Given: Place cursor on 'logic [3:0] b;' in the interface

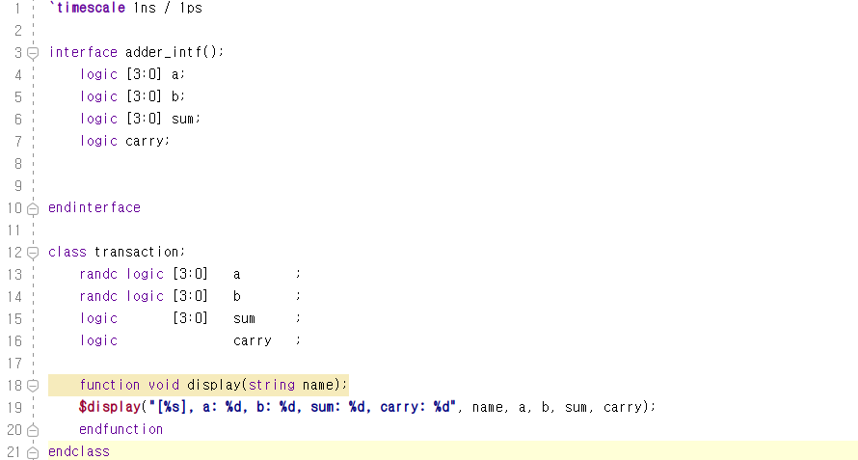Looking at the screenshot, I should coord(132,96).
